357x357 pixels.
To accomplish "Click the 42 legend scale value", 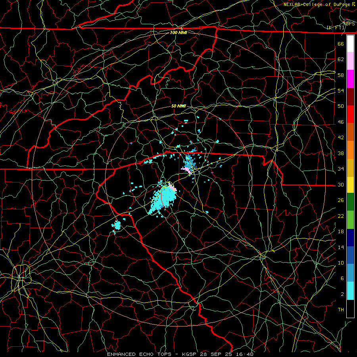I will click(x=341, y=138).
